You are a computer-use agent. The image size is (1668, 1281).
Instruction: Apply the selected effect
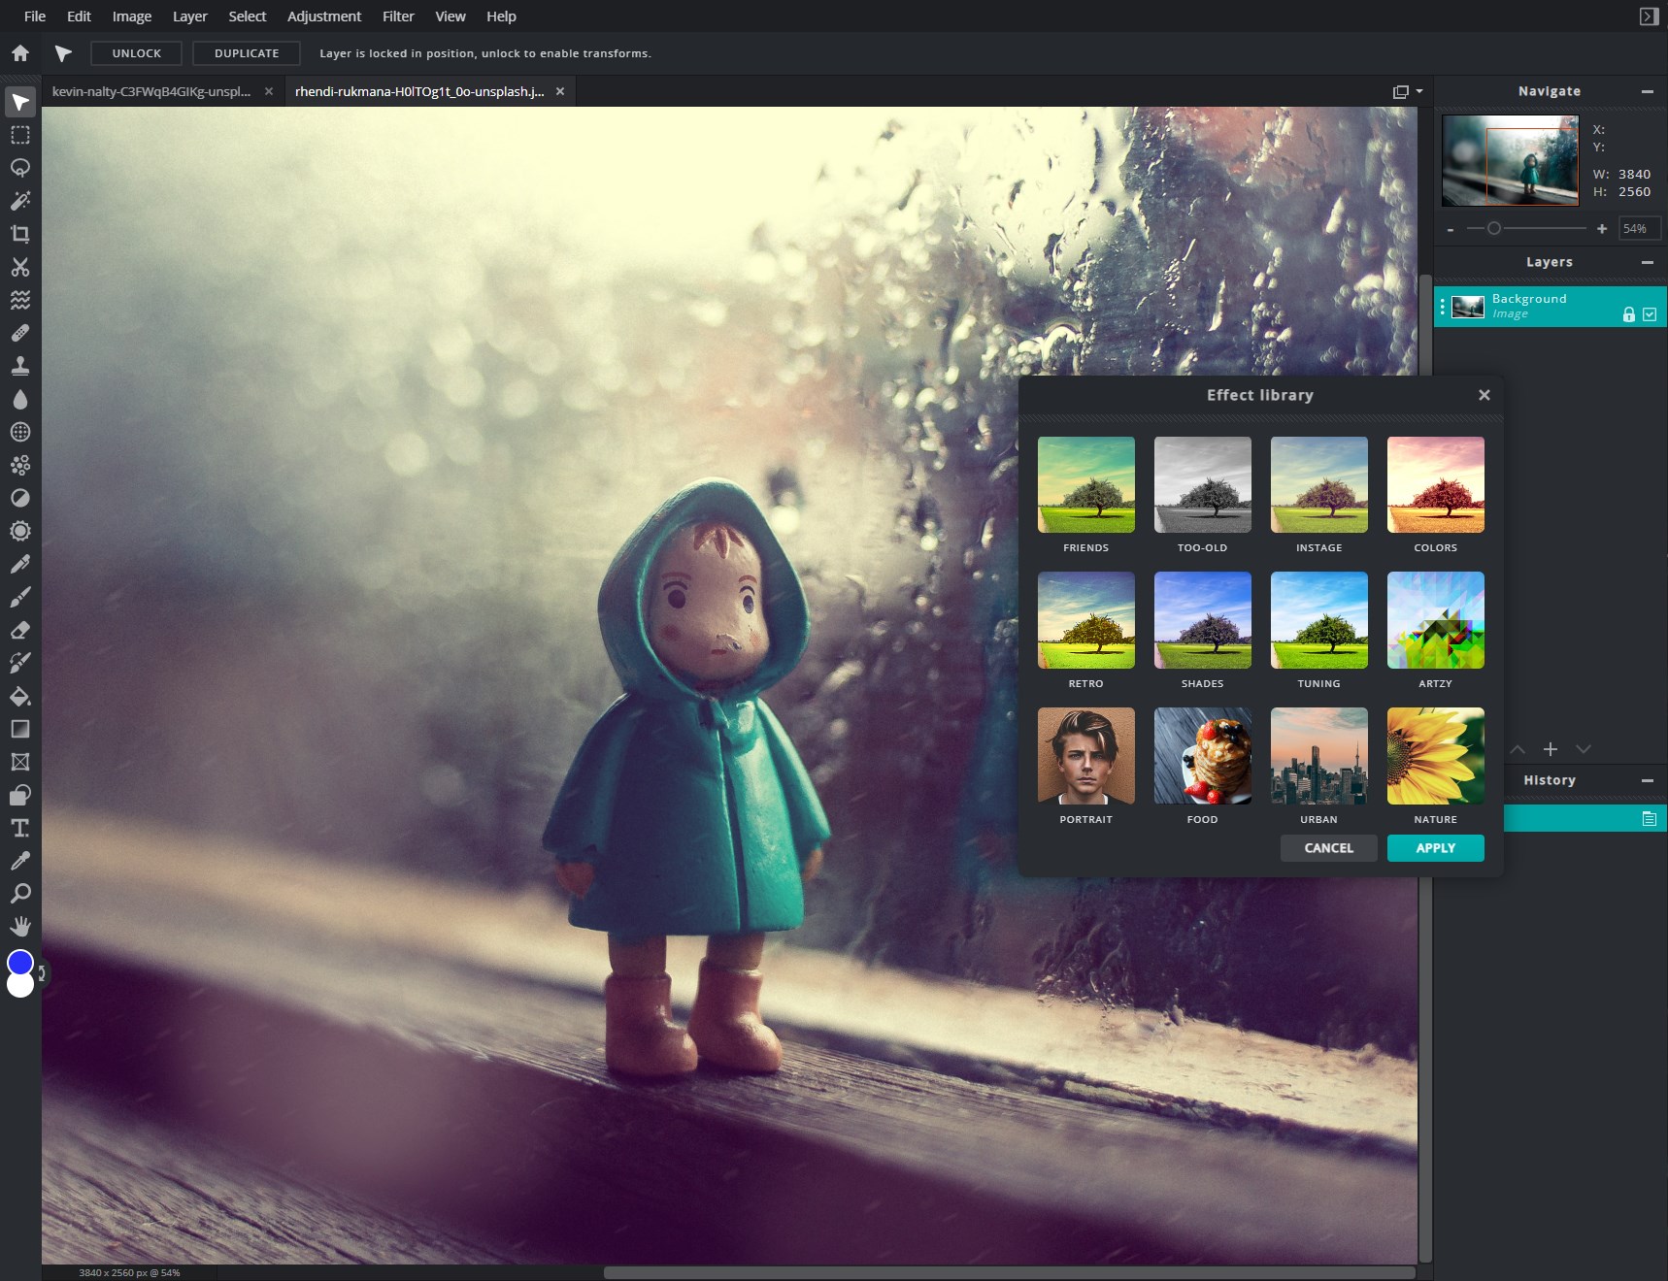click(x=1436, y=848)
